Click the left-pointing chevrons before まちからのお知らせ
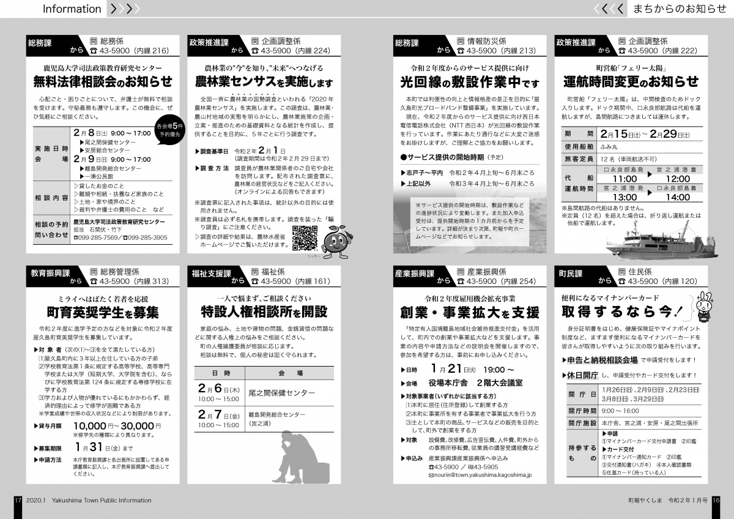Screen dimensions: 734x519 (x=609, y=9)
